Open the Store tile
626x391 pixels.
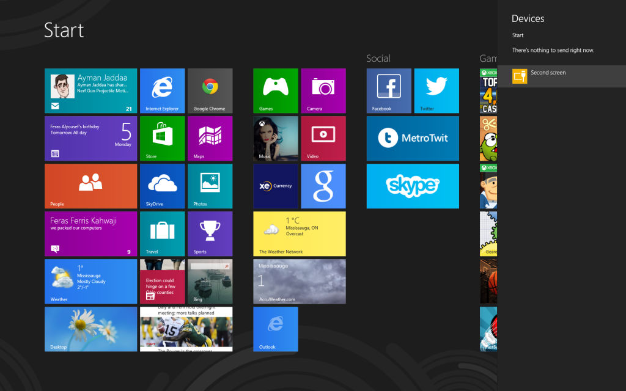point(162,139)
